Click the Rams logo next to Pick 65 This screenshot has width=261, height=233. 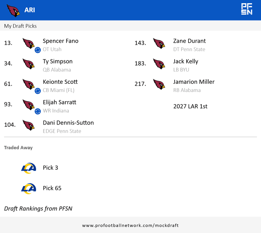click(x=29, y=188)
